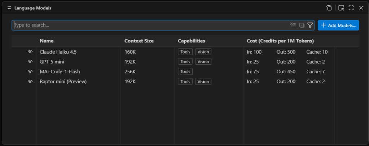Click the Vision tag for GPT-5 mini
Viewport: 369px width, 146px height.
(203, 61)
